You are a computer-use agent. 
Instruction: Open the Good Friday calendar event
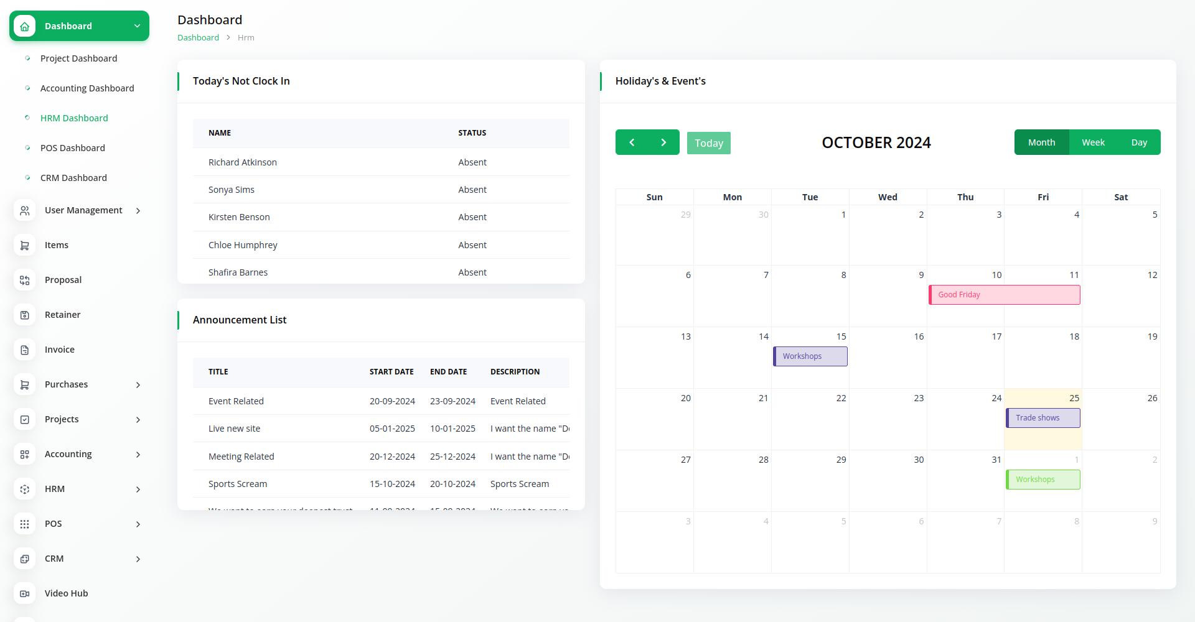point(1004,295)
